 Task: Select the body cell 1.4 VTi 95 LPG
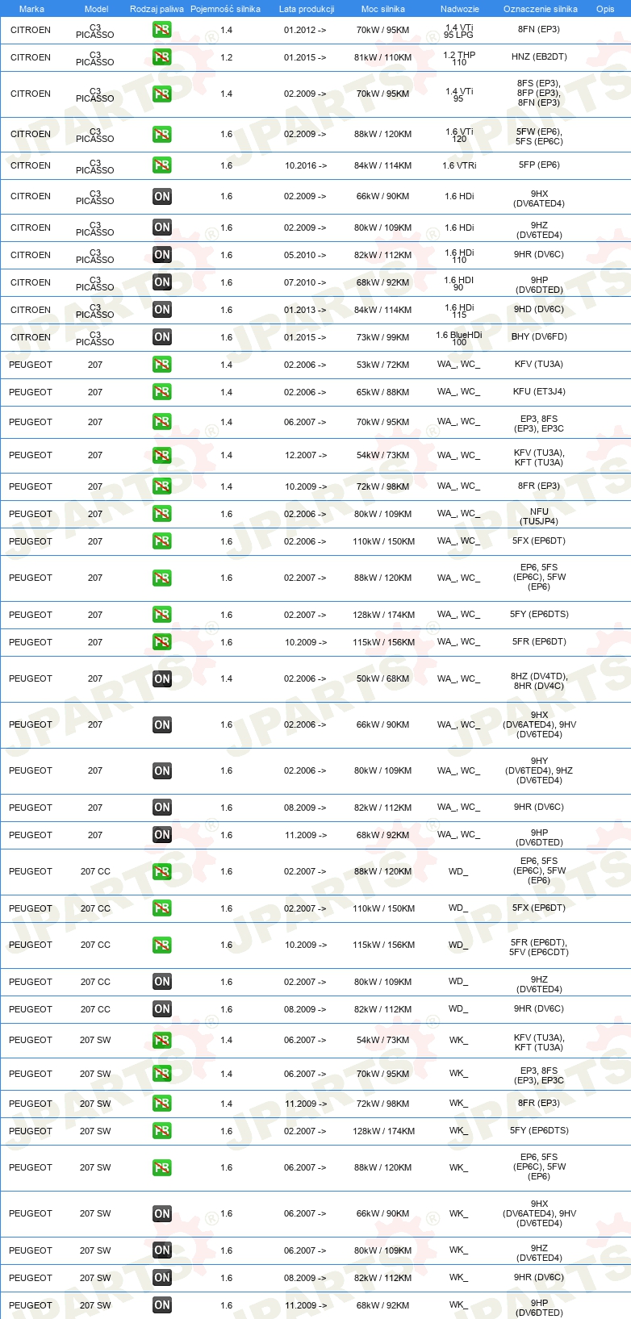click(x=459, y=31)
